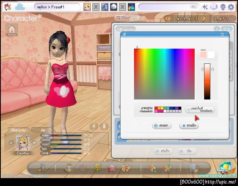
Task: Click the Cesillia character portrait
Action: [x=23, y=143]
